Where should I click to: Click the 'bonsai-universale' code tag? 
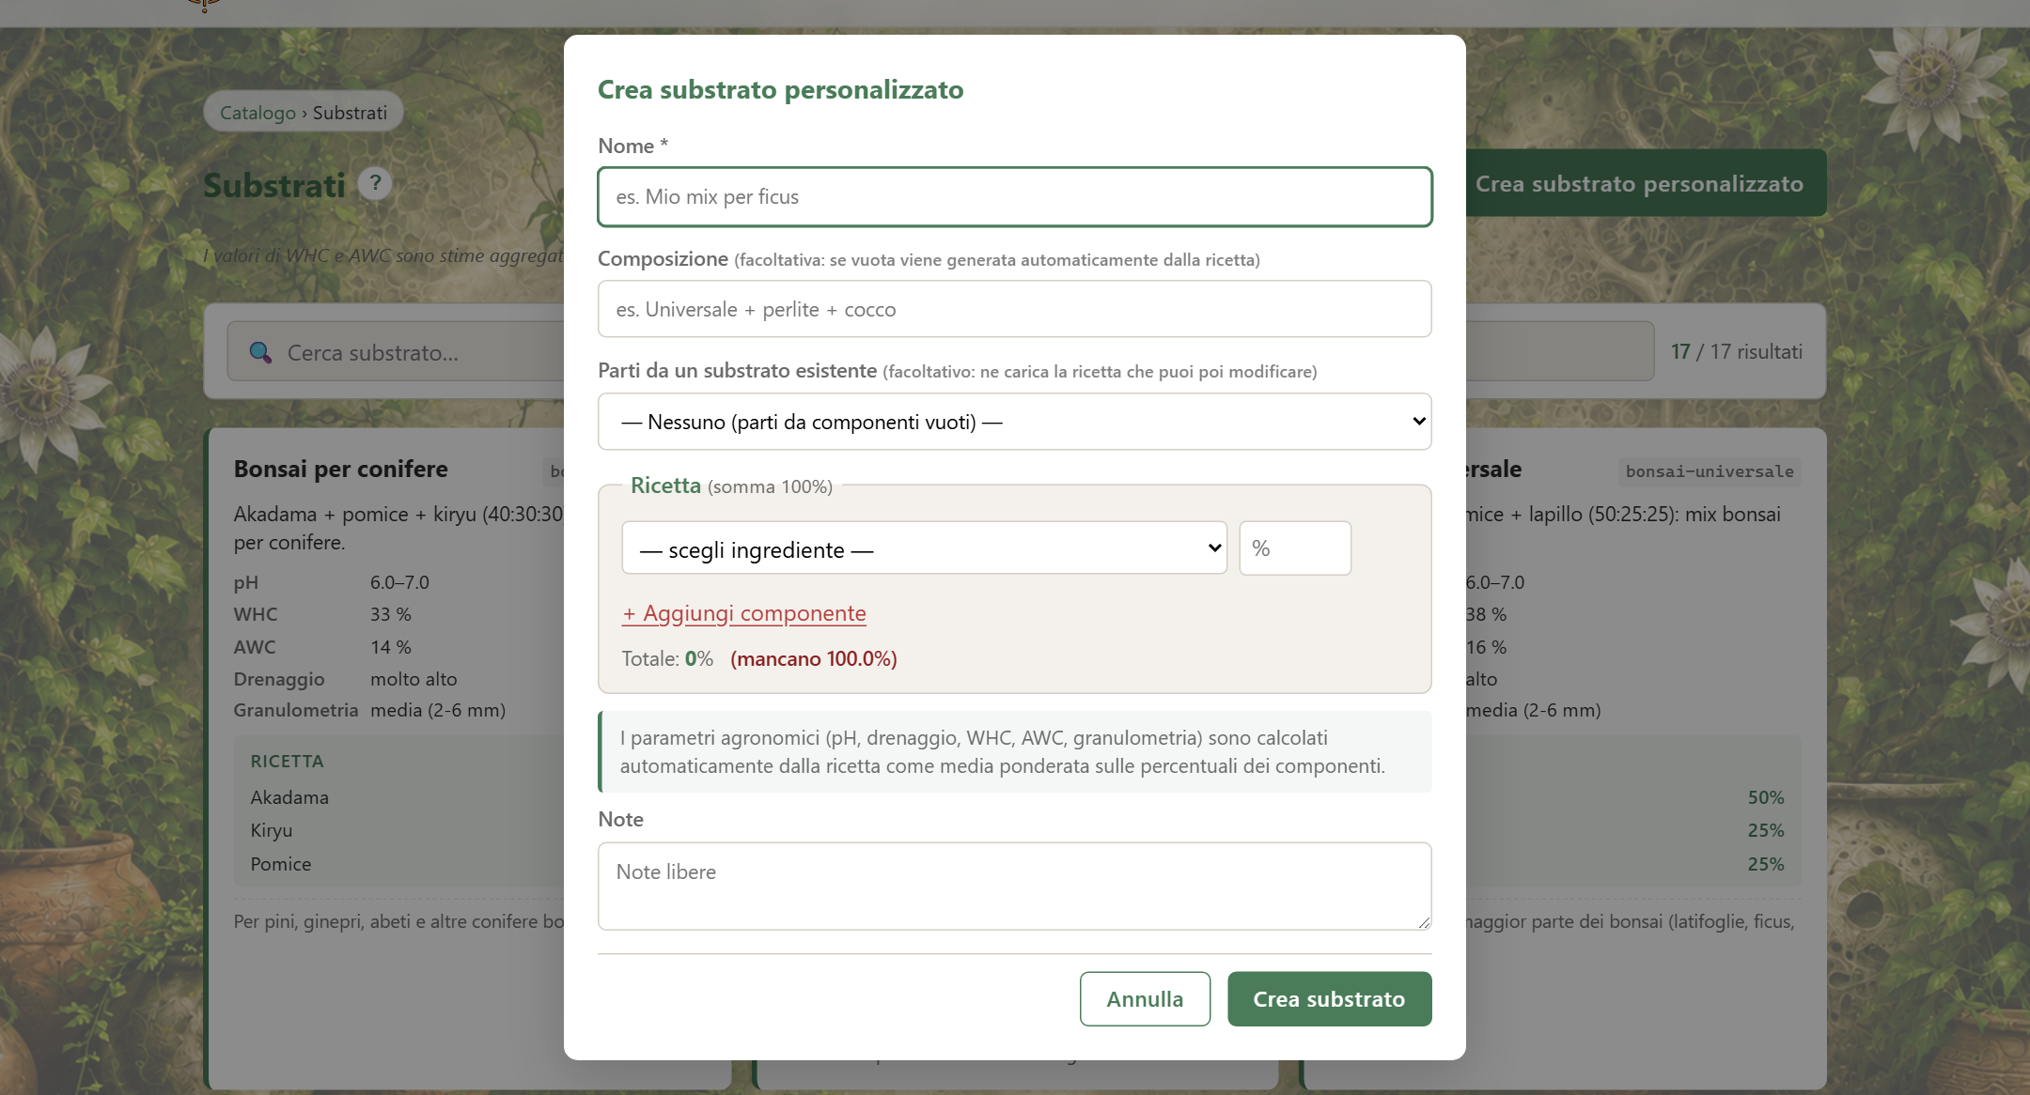click(x=1710, y=471)
